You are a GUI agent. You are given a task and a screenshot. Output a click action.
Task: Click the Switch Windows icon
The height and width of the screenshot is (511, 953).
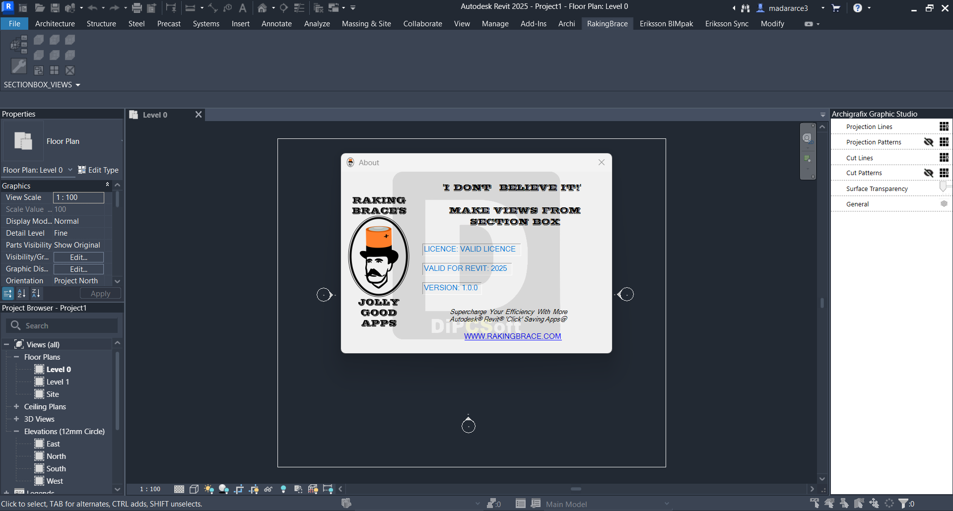coord(334,8)
